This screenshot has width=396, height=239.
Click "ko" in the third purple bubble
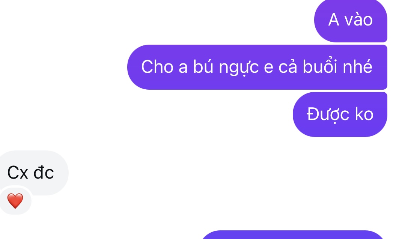coord(364,114)
